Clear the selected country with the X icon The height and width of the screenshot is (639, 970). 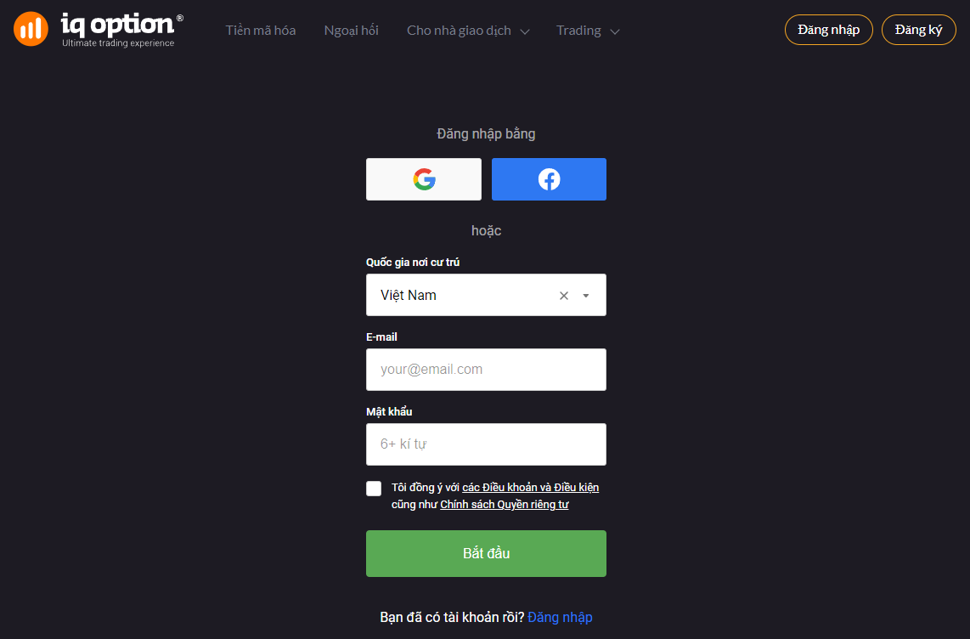[x=564, y=296]
